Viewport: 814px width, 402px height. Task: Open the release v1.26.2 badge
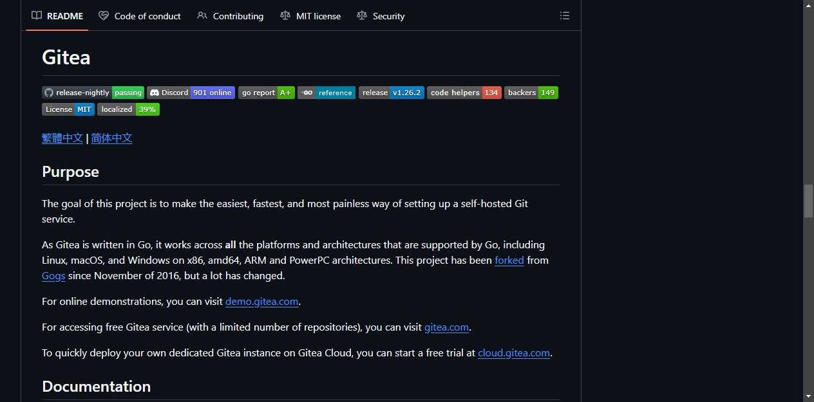pos(392,93)
